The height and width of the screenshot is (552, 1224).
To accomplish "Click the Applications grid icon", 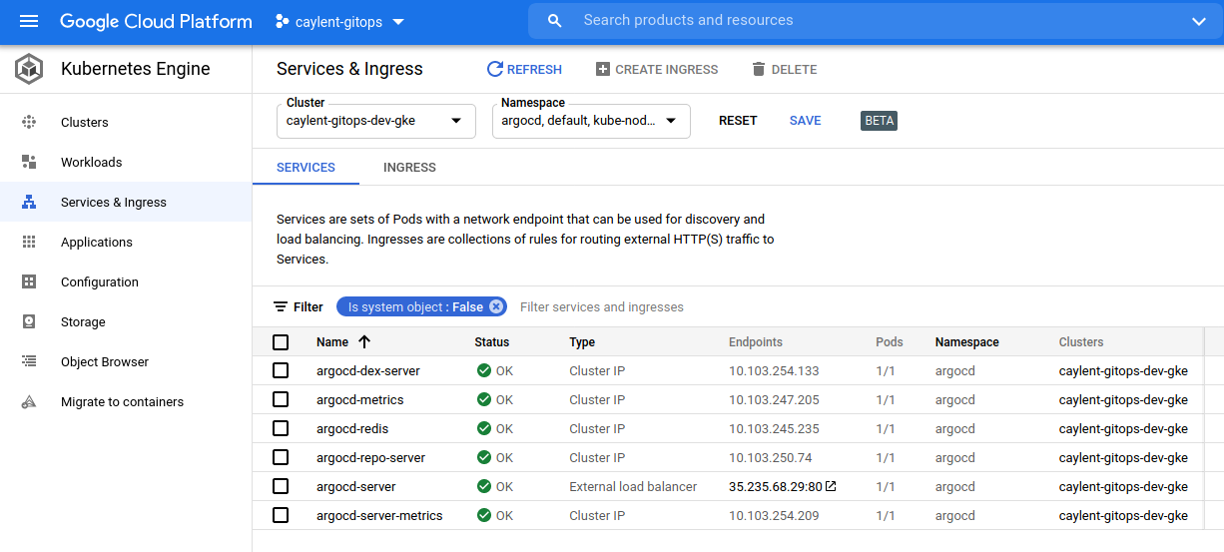I will tap(29, 242).
